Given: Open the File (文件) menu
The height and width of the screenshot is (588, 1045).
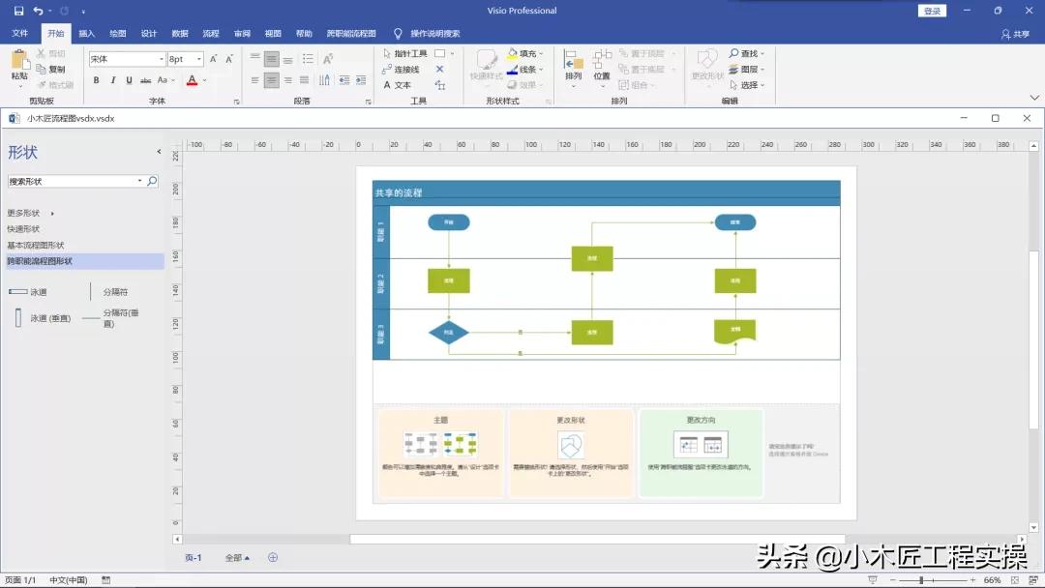Looking at the screenshot, I should coord(20,33).
